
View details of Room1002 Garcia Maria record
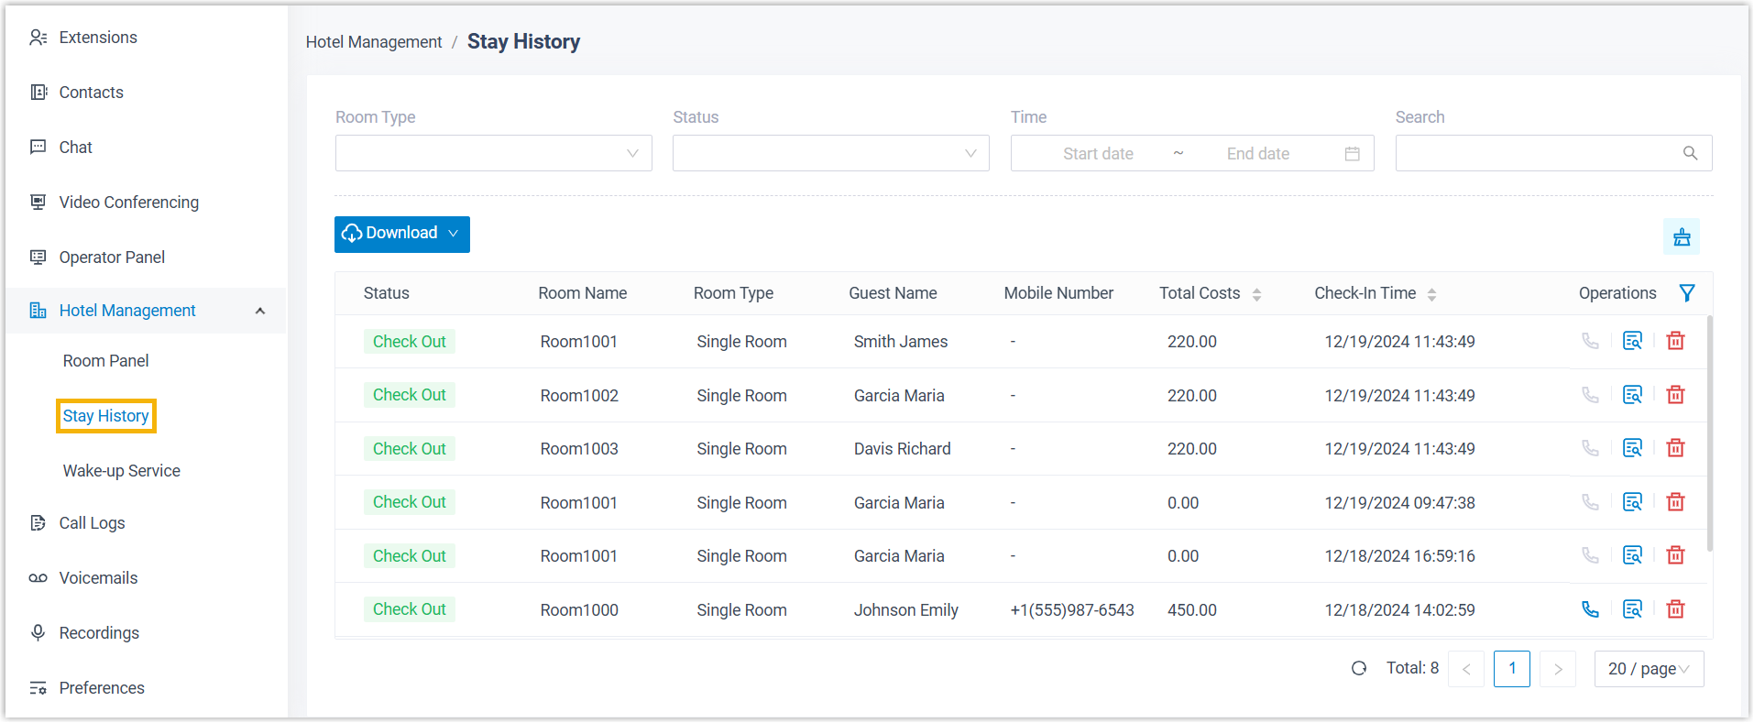tap(1632, 395)
